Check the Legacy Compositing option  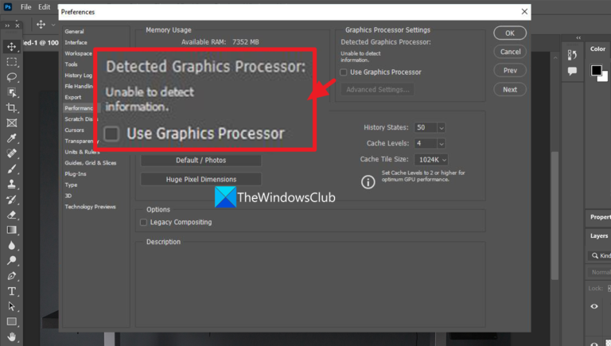click(143, 222)
